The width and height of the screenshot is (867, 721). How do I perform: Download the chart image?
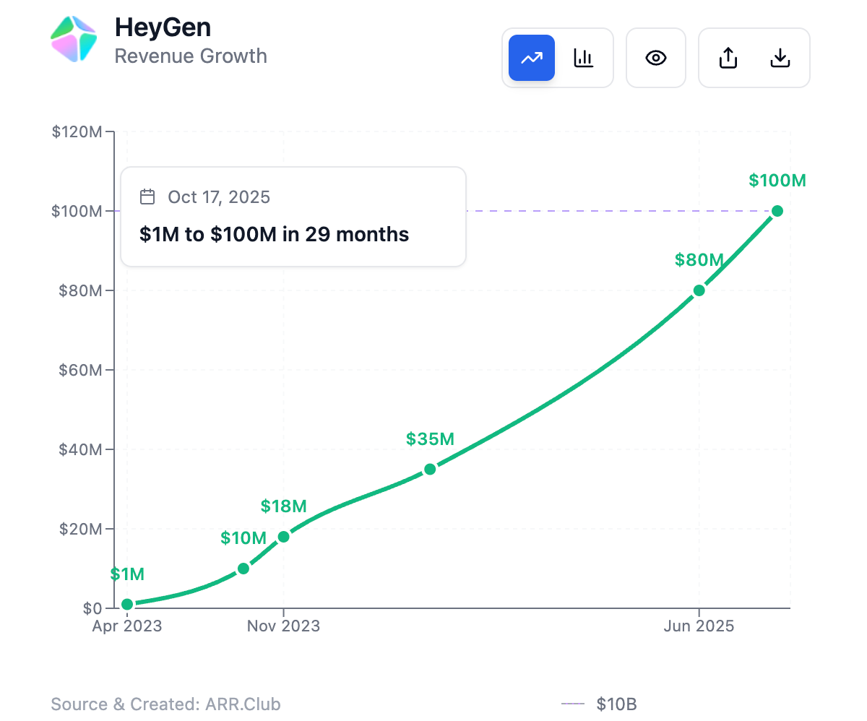(x=780, y=58)
